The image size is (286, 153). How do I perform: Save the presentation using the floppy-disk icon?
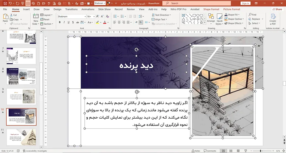[5, 3]
